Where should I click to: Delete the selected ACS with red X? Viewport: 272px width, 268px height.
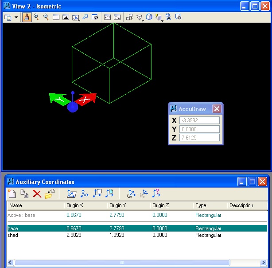37,194
